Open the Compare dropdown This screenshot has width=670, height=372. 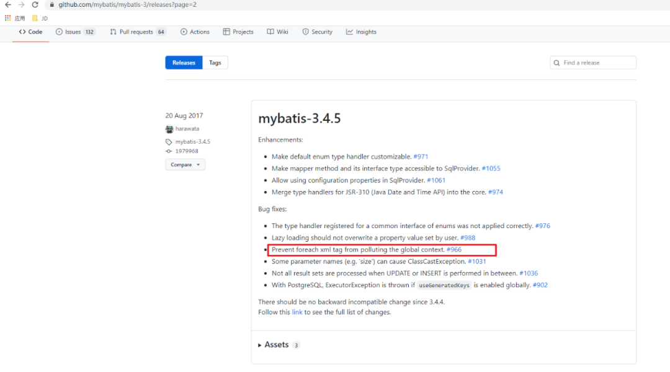[x=185, y=165]
